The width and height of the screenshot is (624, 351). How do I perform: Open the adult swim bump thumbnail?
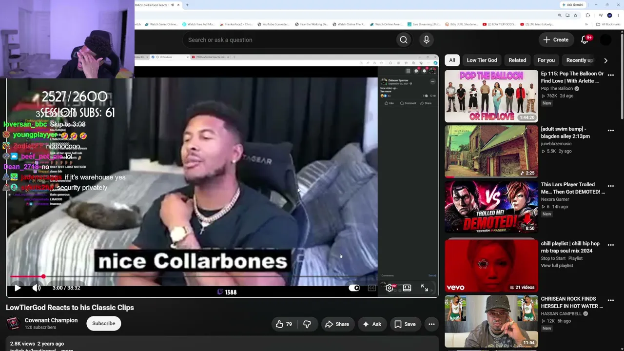[x=491, y=152]
